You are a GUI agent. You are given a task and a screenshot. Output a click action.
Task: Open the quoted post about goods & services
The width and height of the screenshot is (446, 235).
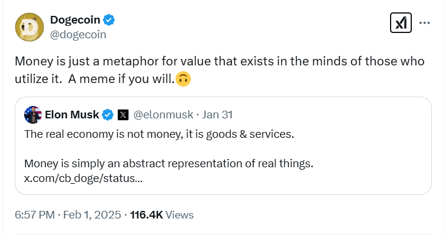[223, 145]
